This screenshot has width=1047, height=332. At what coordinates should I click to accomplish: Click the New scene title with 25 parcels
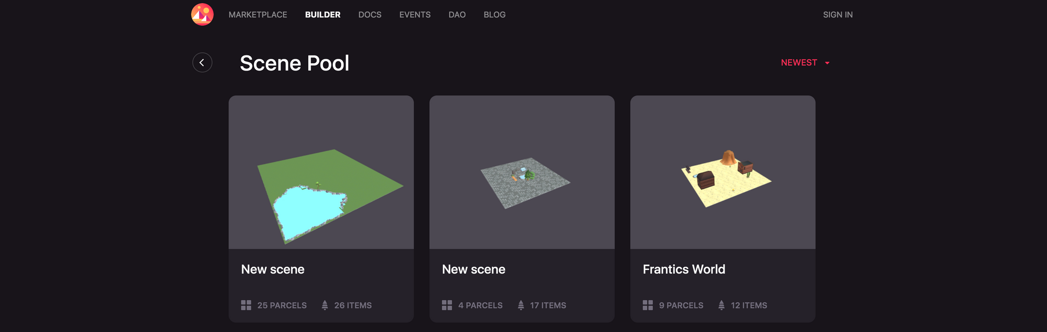[273, 269]
